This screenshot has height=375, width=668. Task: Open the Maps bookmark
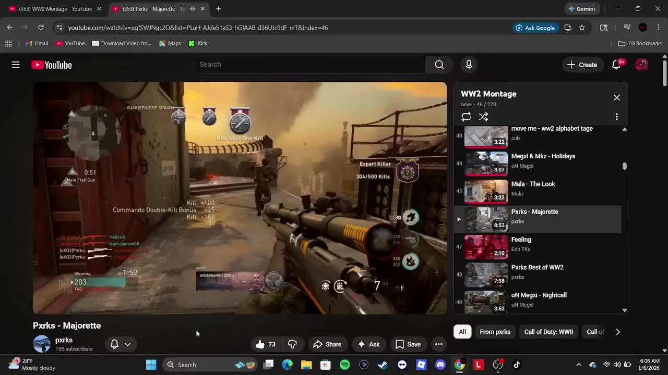170,43
